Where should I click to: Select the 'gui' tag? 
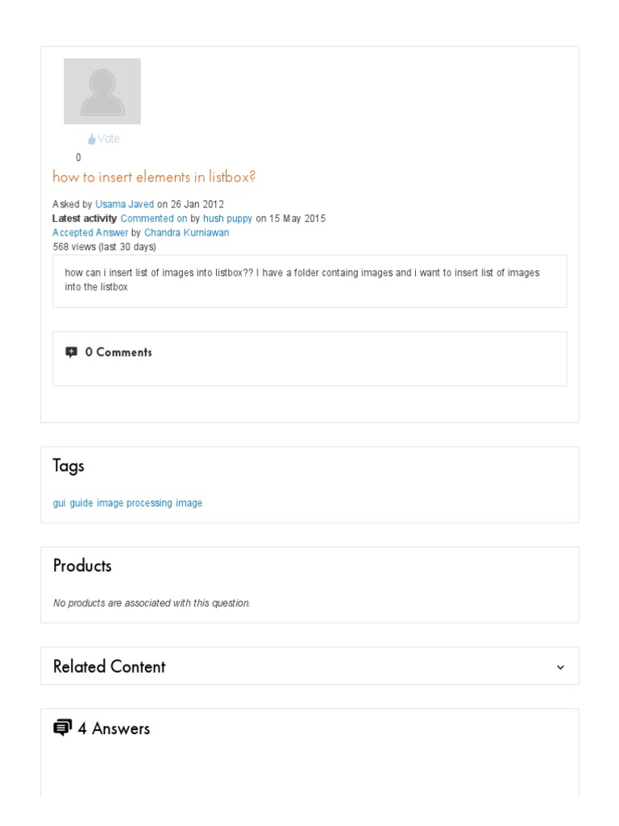click(x=59, y=503)
